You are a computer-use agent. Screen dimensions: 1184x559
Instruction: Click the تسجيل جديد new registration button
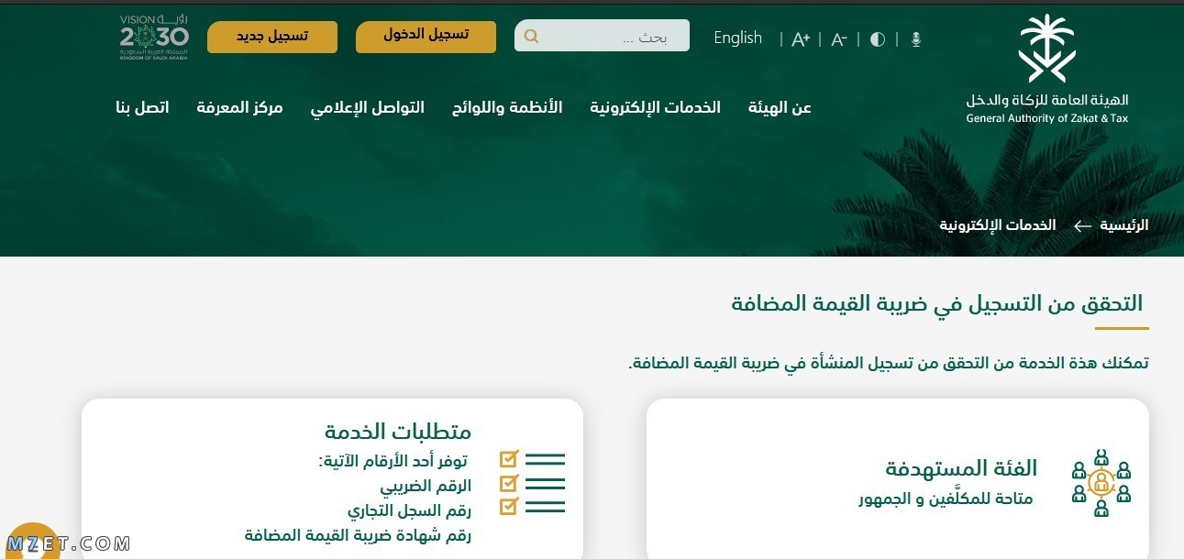click(272, 37)
